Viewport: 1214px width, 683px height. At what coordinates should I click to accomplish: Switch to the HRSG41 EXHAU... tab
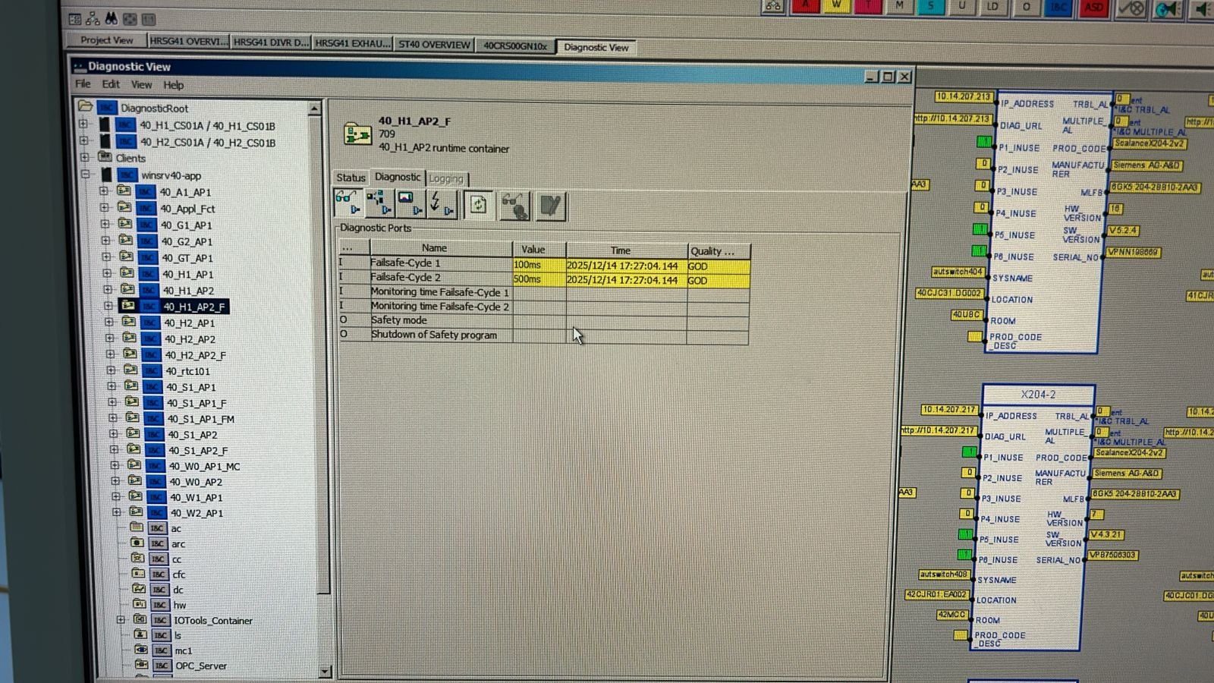click(353, 43)
